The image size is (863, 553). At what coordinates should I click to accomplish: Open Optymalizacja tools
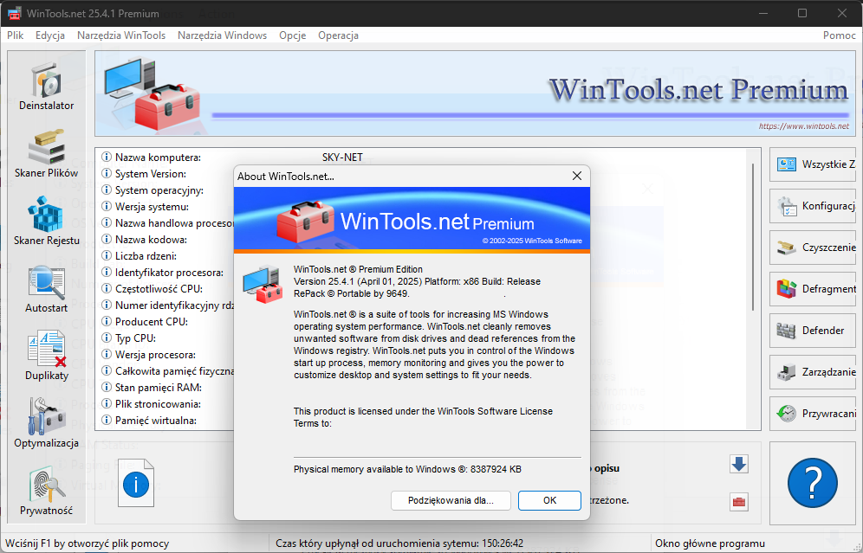(x=46, y=424)
